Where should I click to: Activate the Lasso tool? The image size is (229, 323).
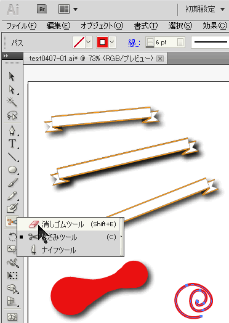tap(12, 115)
